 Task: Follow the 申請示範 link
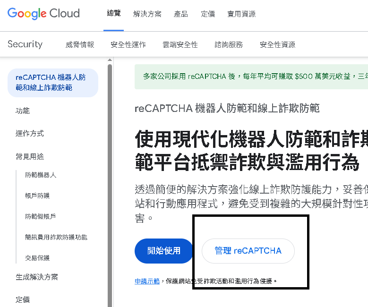[x=147, y=281]
